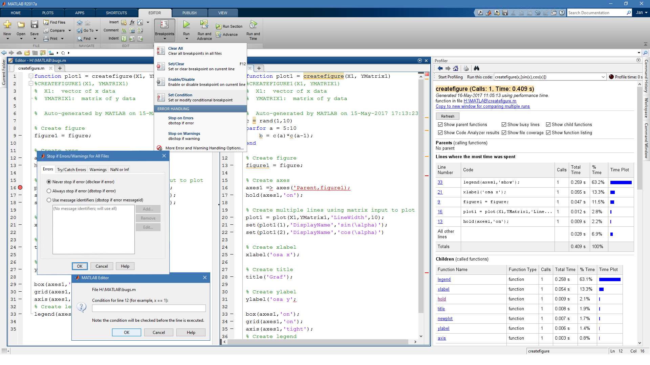Image resolution: width=650 pixels, height=365 pixels.
Task: Open the Print dropdown arrow
Action: (62, 39)
